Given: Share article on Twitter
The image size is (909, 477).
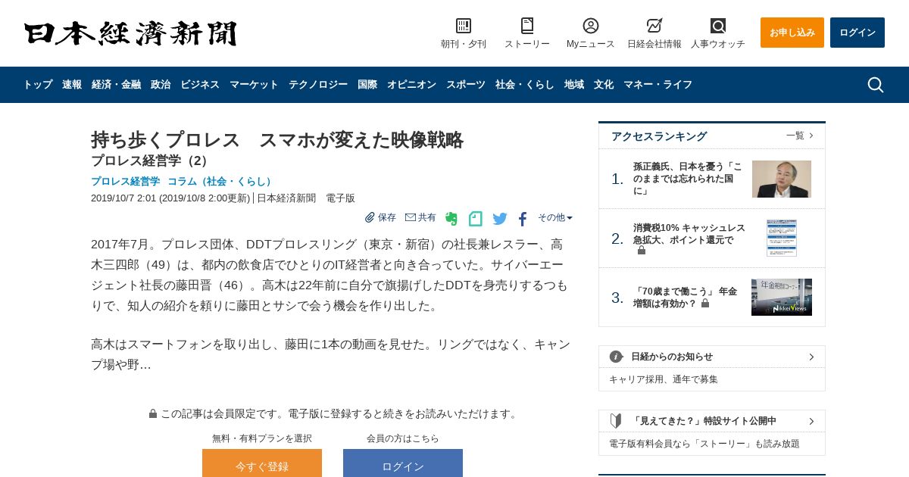Looking at the screenshot, I should [500, 219].
